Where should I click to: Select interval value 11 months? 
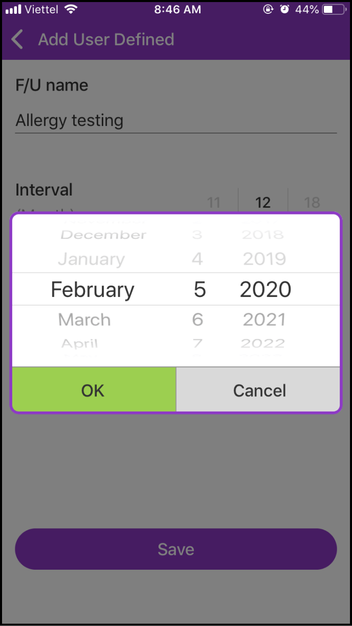point(213,202)
